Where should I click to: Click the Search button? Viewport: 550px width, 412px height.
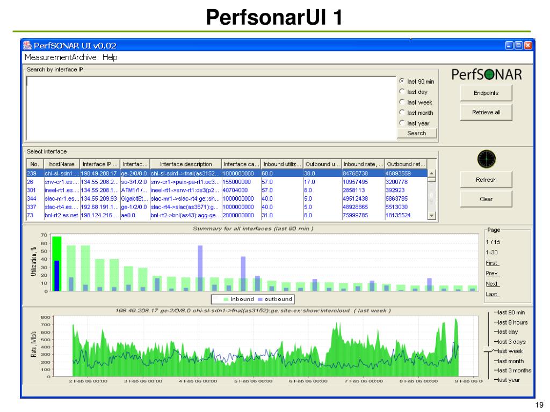(x=417, y=133)
